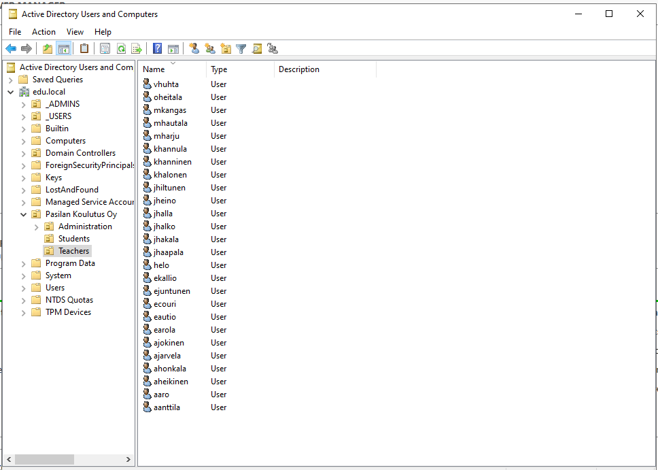Click the grey Forward arrow
Viewport: 658px width, 470px height.
pyautogui.click(x=27, y=49)
